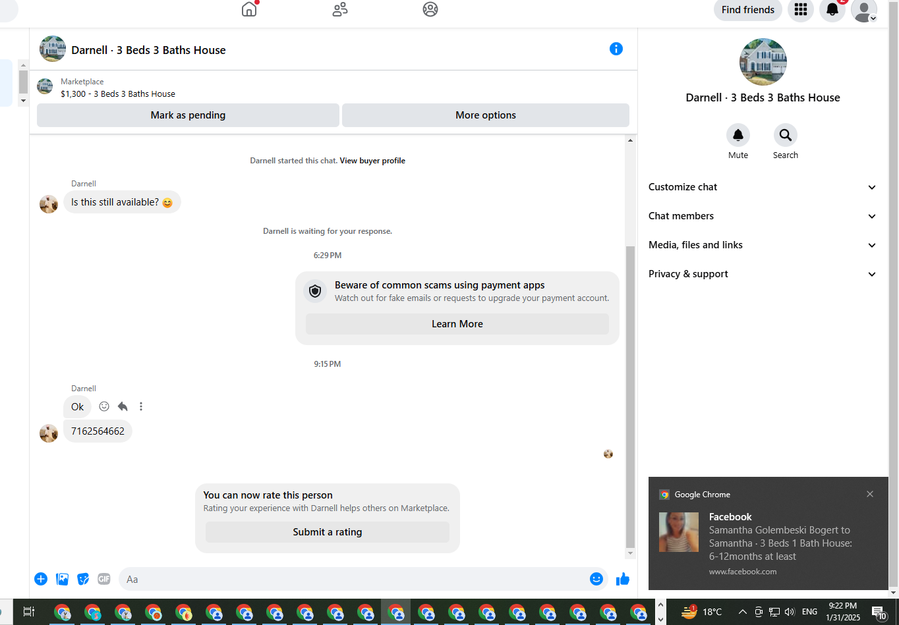Open the GIF picker icon
899x625 pixels.
pyautogui.click(x=103, y=579)
